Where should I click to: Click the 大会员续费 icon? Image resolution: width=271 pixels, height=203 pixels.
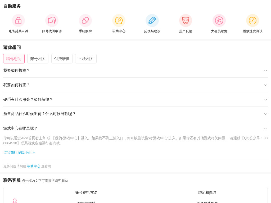coord(219,21)
